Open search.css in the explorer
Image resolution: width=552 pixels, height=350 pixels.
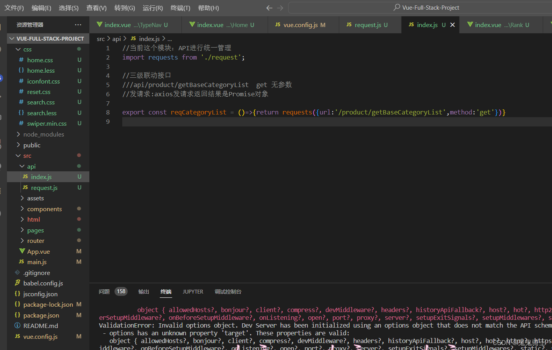(x=41, y=102)
